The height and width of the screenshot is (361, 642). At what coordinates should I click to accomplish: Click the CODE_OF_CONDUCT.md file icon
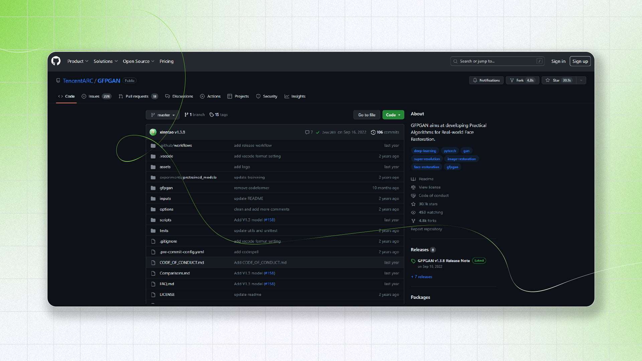153,263
